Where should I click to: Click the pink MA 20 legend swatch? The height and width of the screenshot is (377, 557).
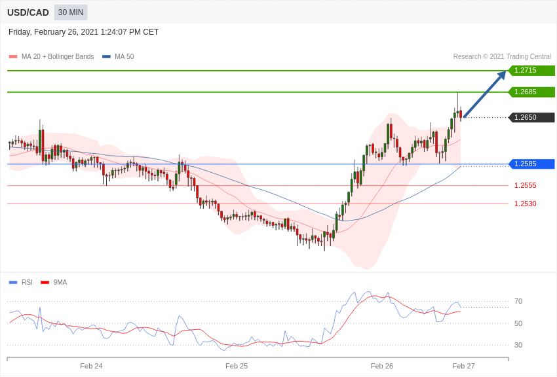[x=13, y=56]
